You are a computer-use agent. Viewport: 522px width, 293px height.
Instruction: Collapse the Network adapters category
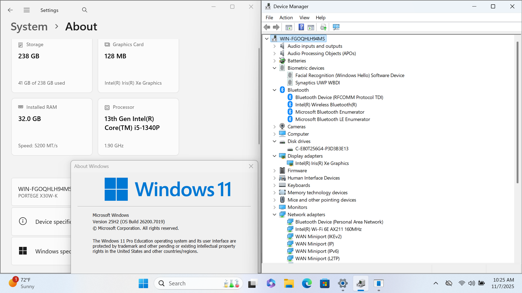pos(274,215)
